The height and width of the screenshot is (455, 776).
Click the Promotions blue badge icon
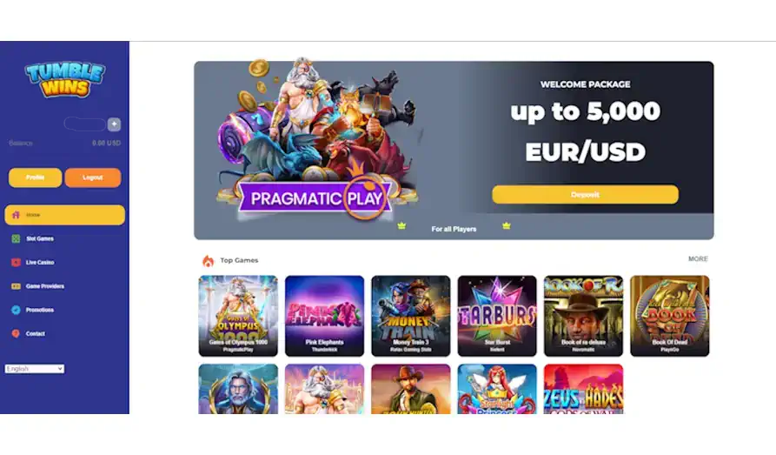tap(16, 311)
